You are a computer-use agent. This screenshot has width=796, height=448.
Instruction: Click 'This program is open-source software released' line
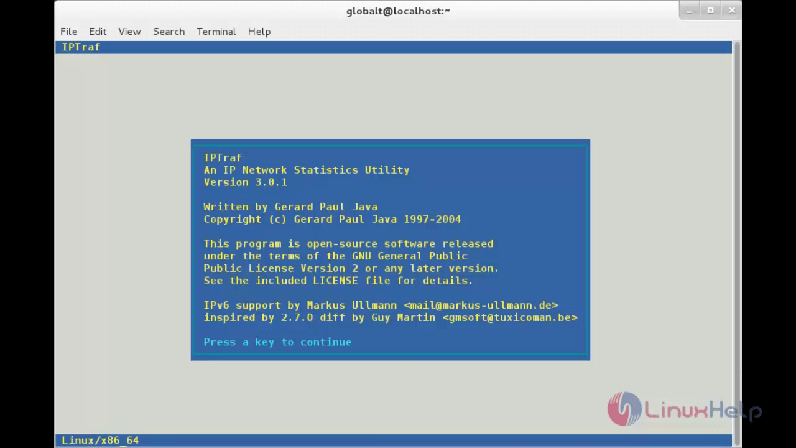(x=348, y=244)
